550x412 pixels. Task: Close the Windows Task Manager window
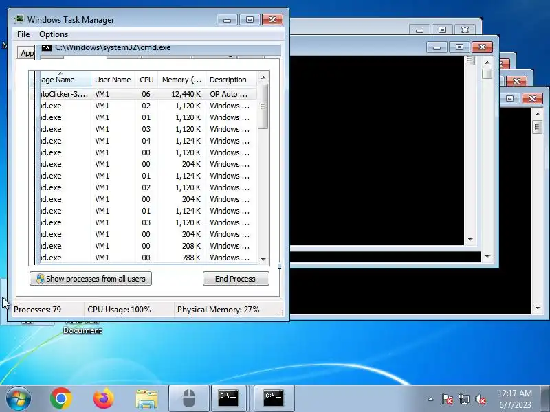[x=272, y=20]
